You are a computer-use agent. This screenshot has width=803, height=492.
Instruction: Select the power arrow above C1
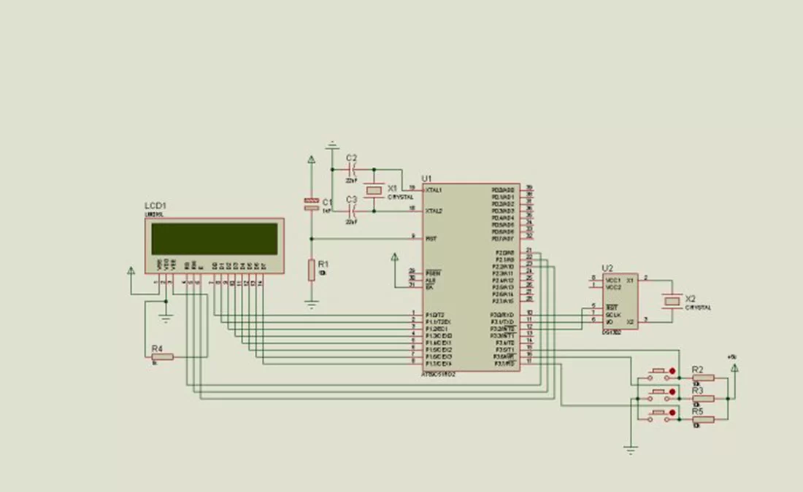(x=312, y=160)
